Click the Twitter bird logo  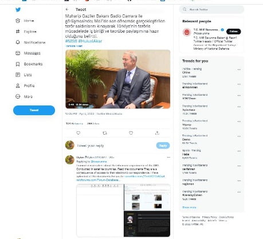[x=18, y=10]
